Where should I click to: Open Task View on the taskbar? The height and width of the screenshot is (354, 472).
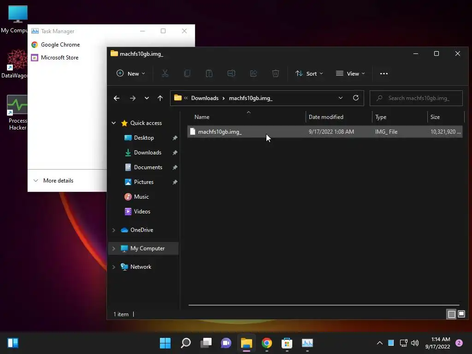(x=206, y=343)
